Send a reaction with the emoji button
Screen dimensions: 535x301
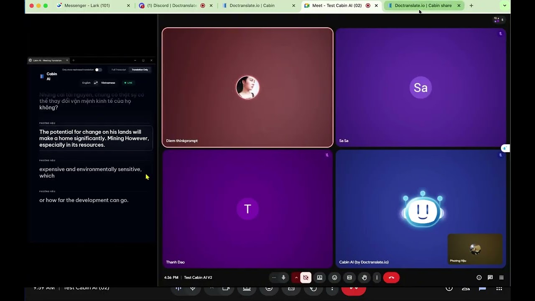coord(334,278)
